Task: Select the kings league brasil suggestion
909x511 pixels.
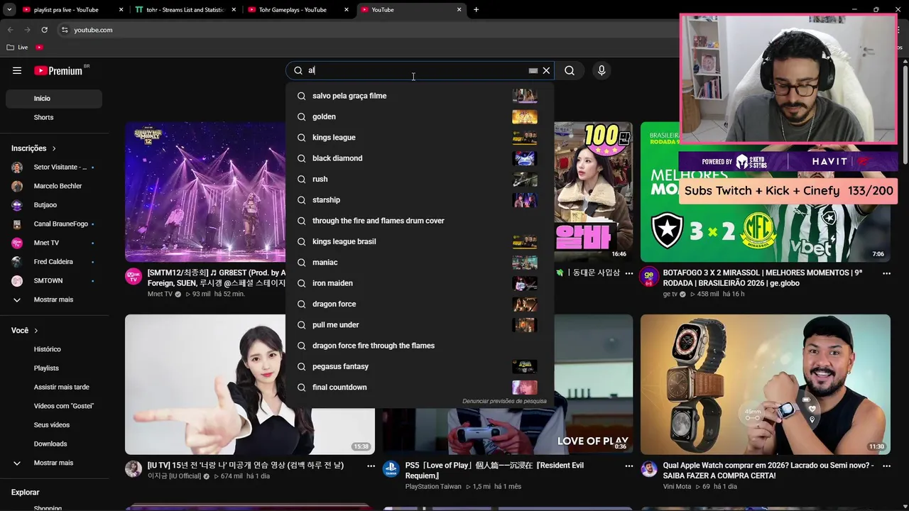Action: (420, 241)
